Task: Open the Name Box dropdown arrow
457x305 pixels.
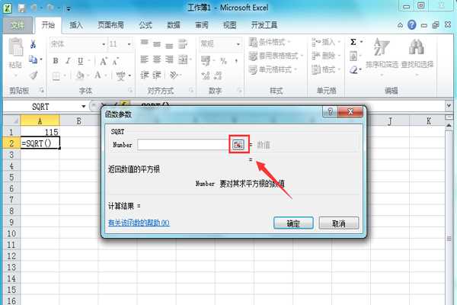Action: tap(83, 107)
